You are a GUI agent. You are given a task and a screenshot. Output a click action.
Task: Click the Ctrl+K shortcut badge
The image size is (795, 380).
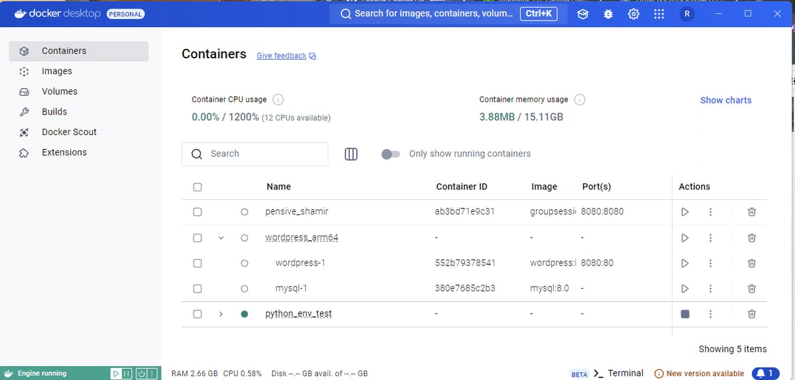(539, 13)
